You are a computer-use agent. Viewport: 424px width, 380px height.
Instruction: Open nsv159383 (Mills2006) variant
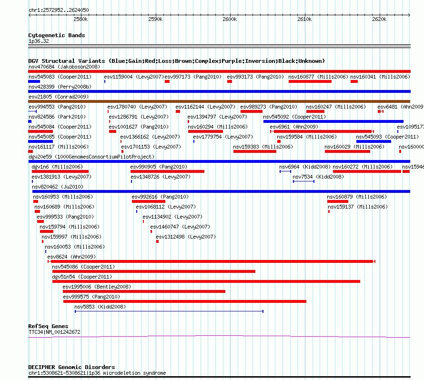coord(255,151)
